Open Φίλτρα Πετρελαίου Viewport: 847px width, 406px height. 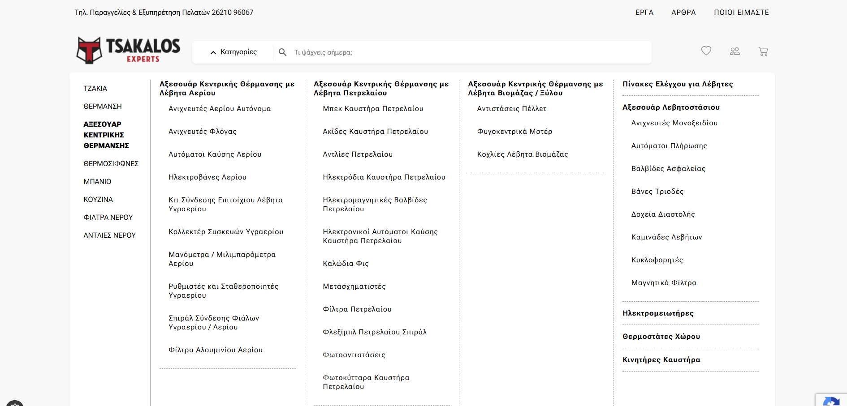(x=357, y=309)
